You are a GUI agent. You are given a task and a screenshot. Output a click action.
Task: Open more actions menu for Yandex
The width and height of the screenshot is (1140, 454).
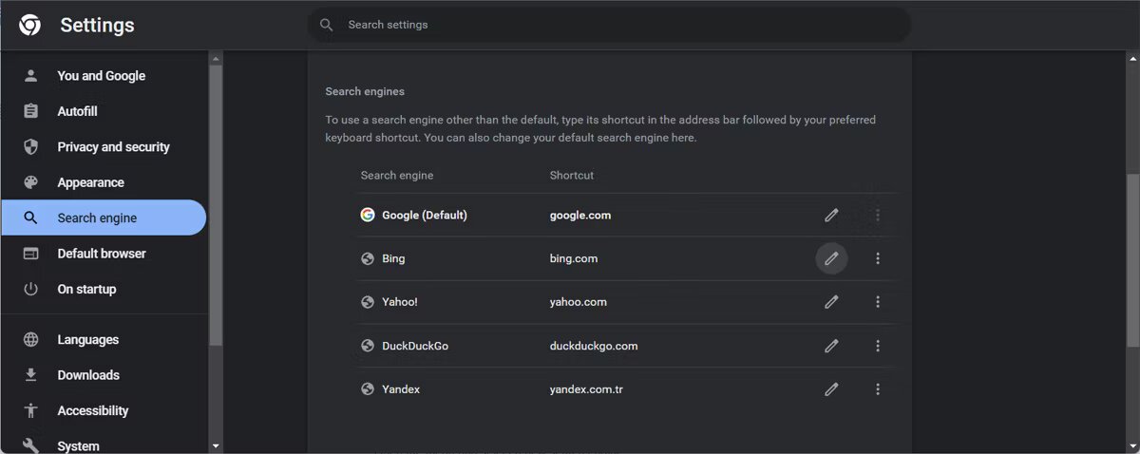coord(878,389)
